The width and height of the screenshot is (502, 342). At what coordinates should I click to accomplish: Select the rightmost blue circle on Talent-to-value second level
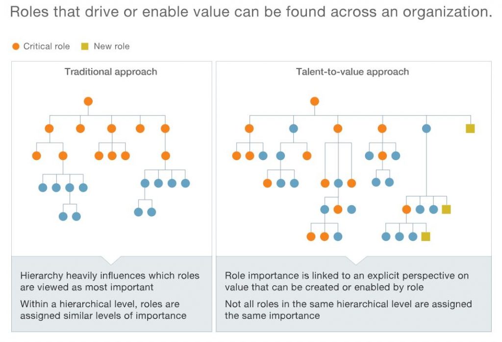[x=427, y=128]
